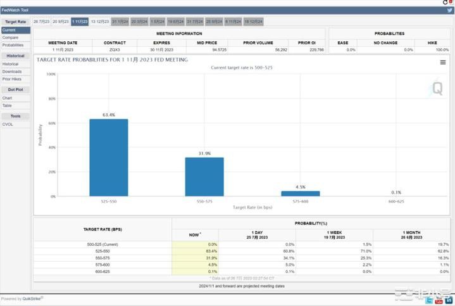Open the Downloads sidebar link
Viewport: 455px width, 306px height.
[11, 72]
